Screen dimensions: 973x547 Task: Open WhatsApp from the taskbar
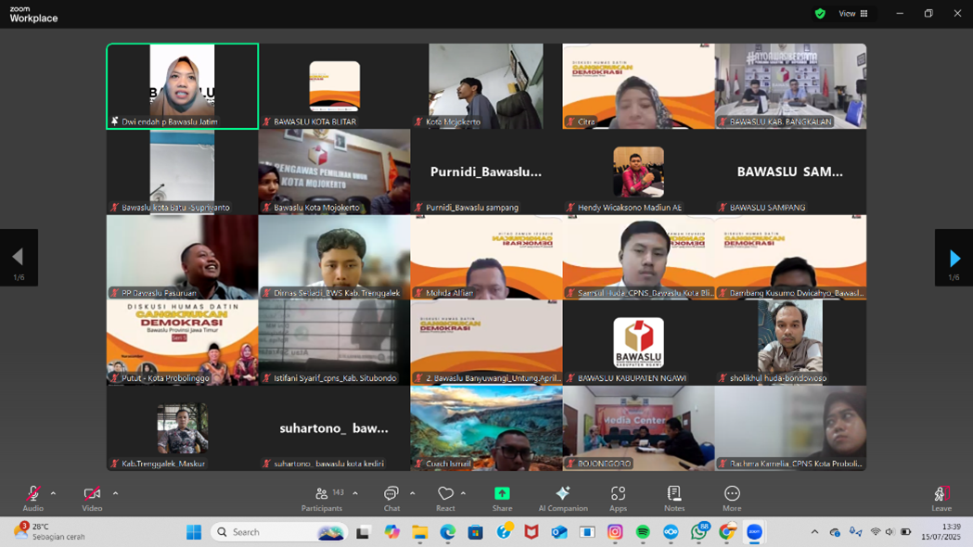[x=699, y=532]
